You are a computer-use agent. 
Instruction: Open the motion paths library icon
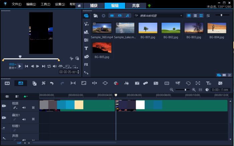[86, 73]
